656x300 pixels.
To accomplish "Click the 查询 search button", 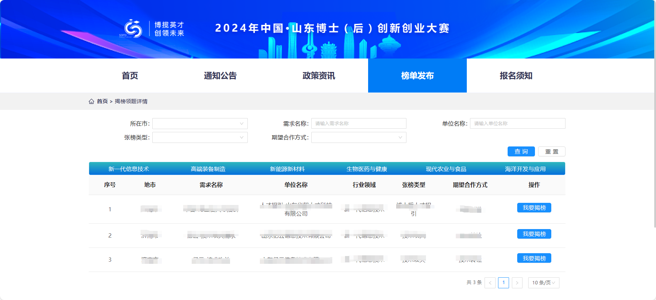I will tap(521, 151).
